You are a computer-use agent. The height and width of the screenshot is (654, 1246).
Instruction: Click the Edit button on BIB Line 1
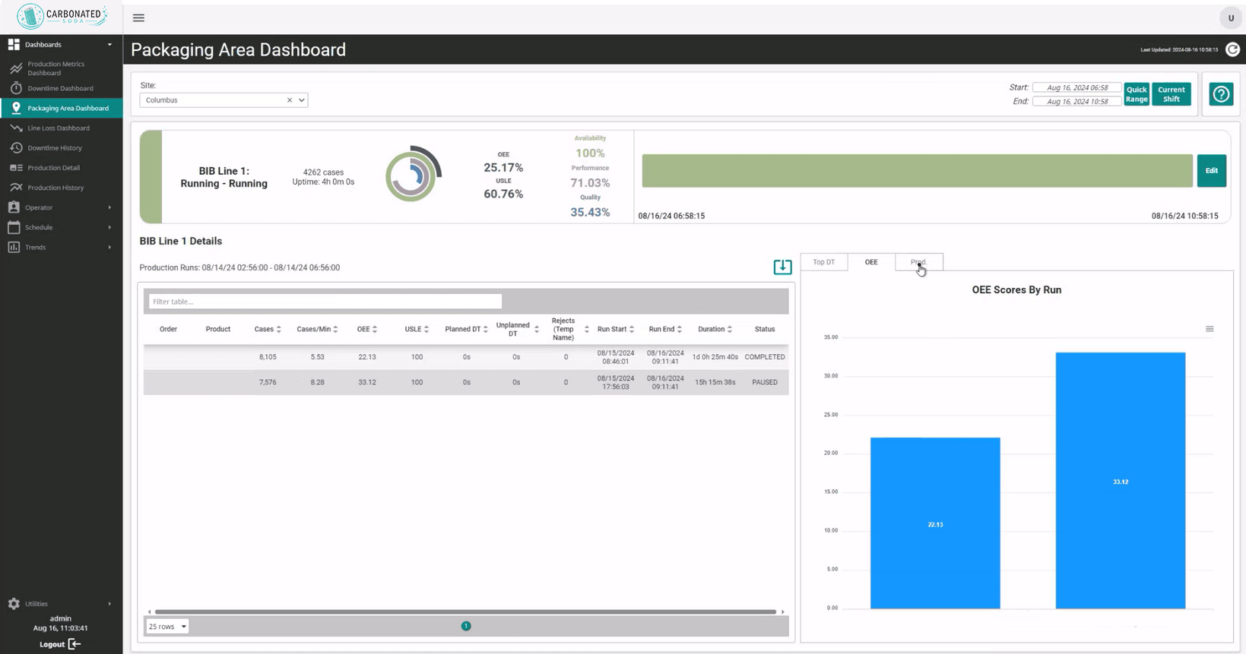tap(1212, 171)
